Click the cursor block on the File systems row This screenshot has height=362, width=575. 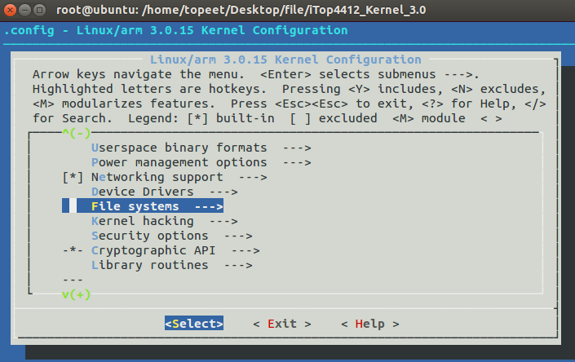point(73,206)
